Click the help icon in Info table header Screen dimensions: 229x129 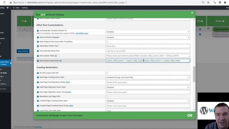[x=202, y=21]
